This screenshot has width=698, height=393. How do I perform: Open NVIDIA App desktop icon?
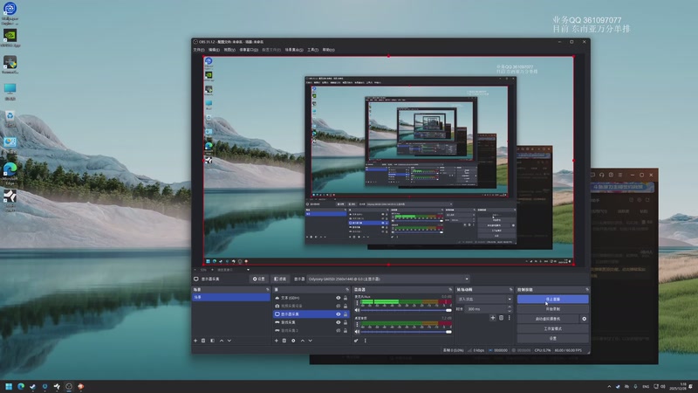(x=10, y=38)
